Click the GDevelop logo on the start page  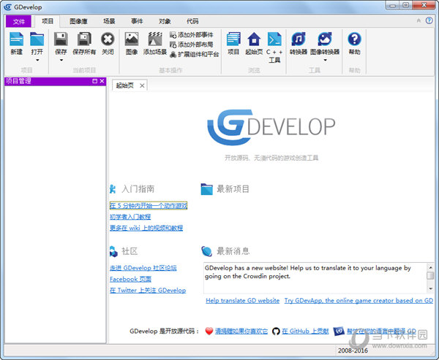[x=271, y=128]
